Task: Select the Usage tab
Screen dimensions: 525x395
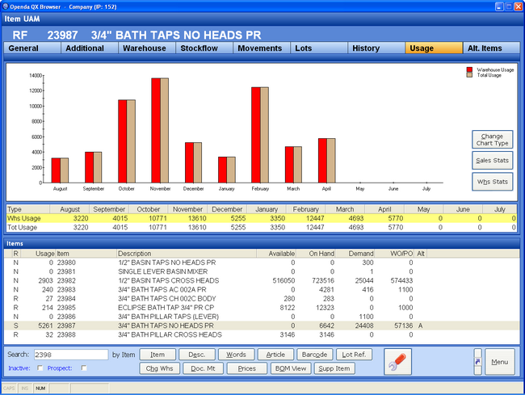Action: pos(434,48)
